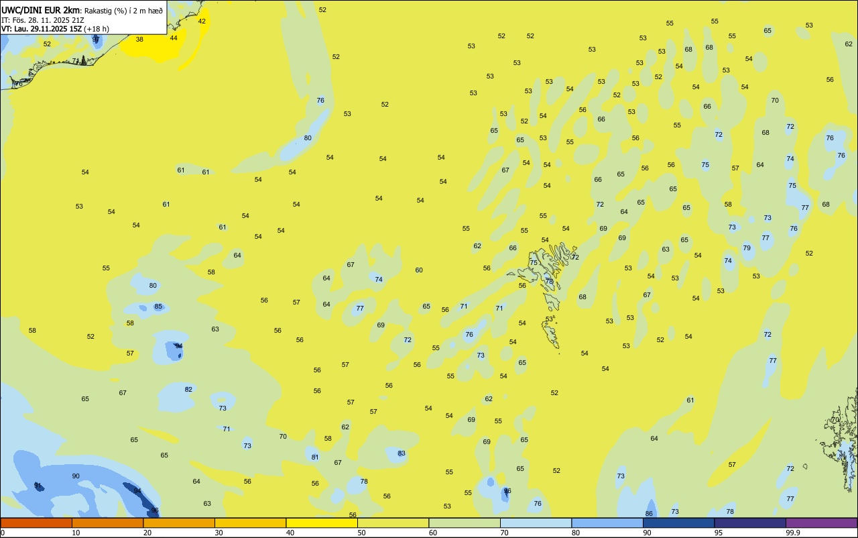Select the pale green 60–70 legend block
Screen dimensions: 858x538
465,523
